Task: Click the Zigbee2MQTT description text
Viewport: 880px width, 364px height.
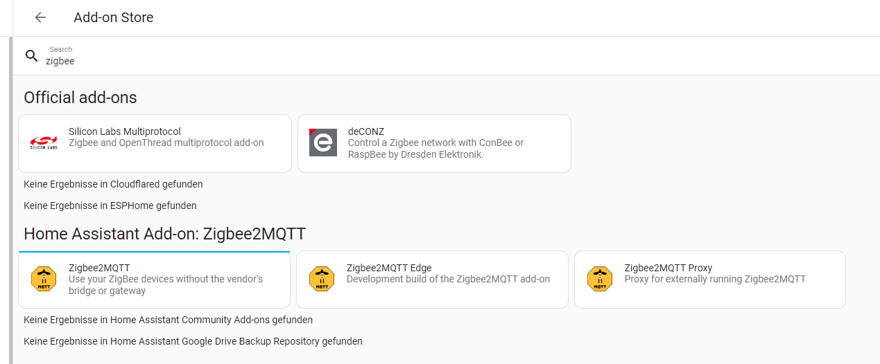Action: tap(166, 285)
